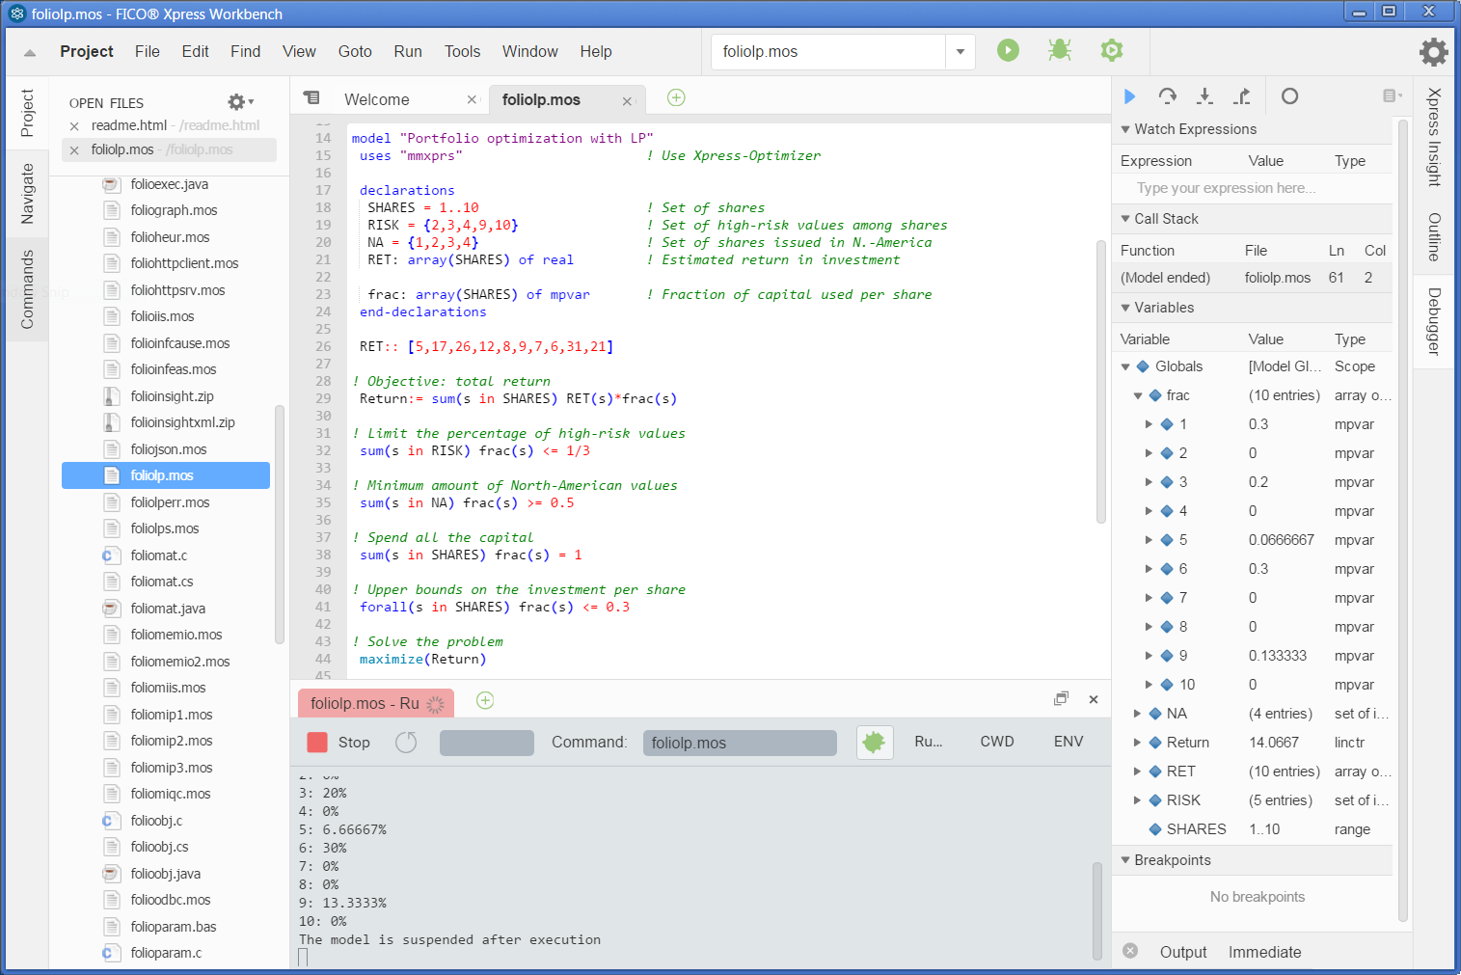Open the Run menu

(x=408, y=52)
